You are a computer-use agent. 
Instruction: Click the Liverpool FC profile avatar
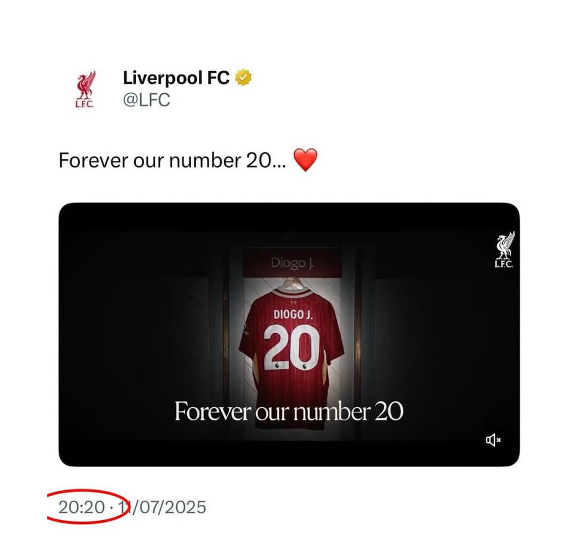[86, 89]
